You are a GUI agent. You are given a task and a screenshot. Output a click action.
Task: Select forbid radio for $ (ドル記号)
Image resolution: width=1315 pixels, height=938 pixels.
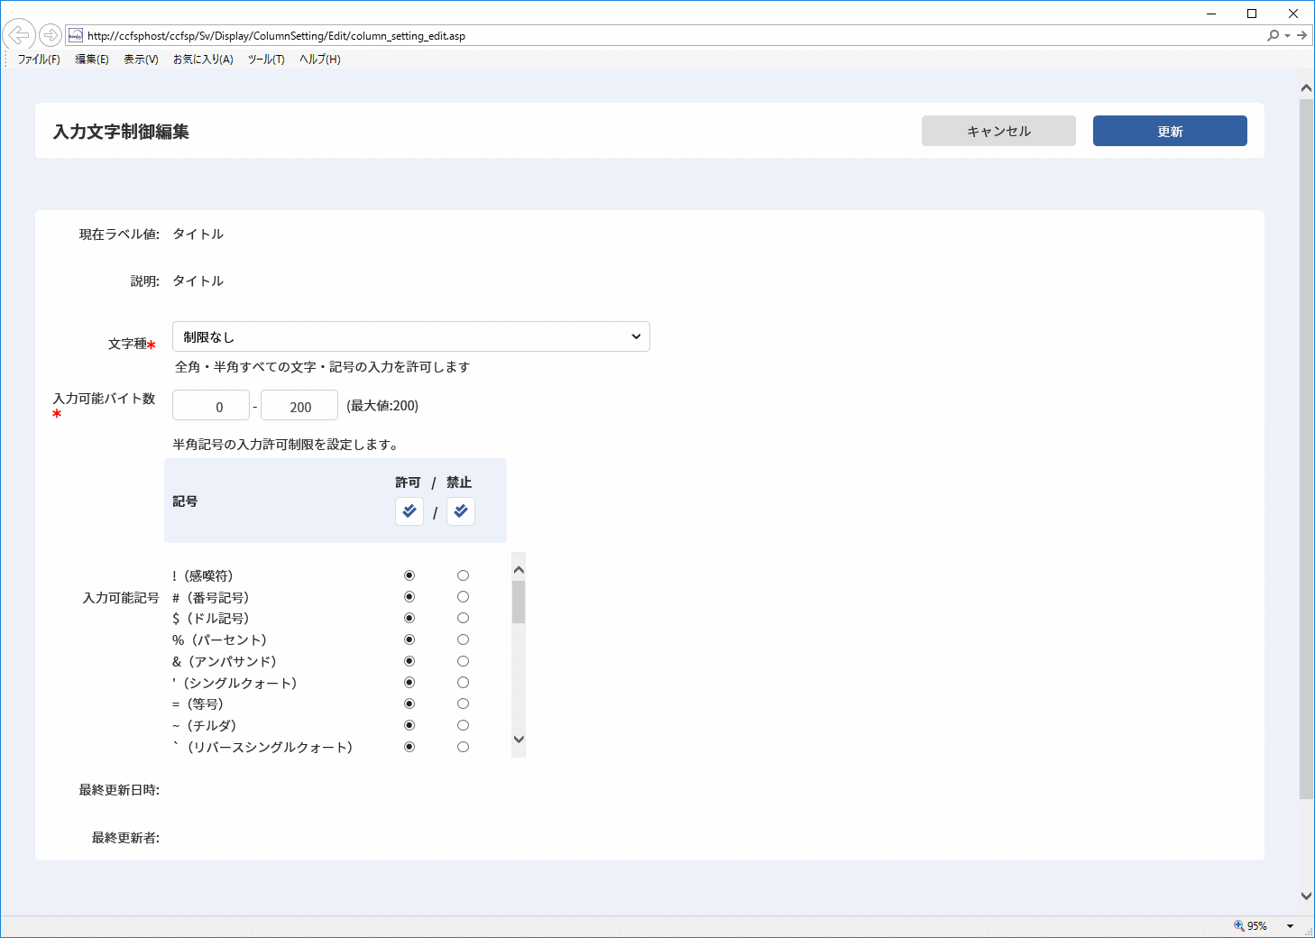463,618
